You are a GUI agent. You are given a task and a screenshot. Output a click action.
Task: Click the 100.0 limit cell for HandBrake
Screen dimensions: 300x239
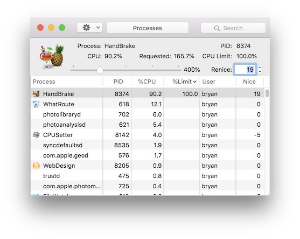coord(190,94)
